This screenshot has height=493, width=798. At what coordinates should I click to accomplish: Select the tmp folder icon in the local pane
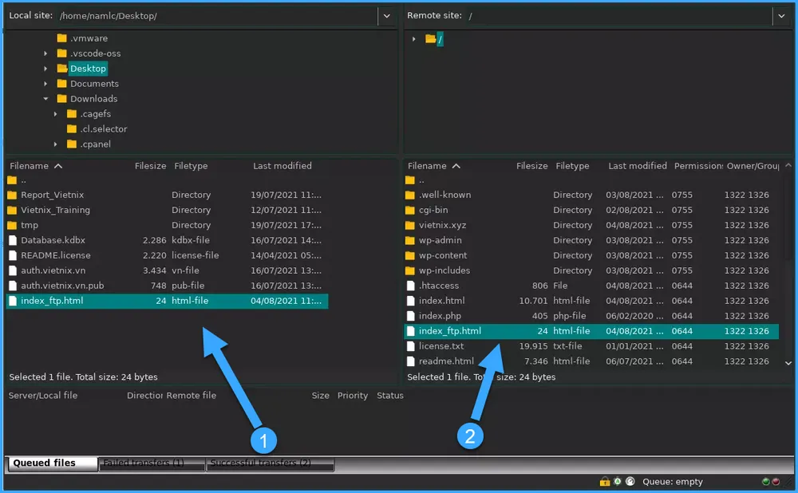coord(14,225)
